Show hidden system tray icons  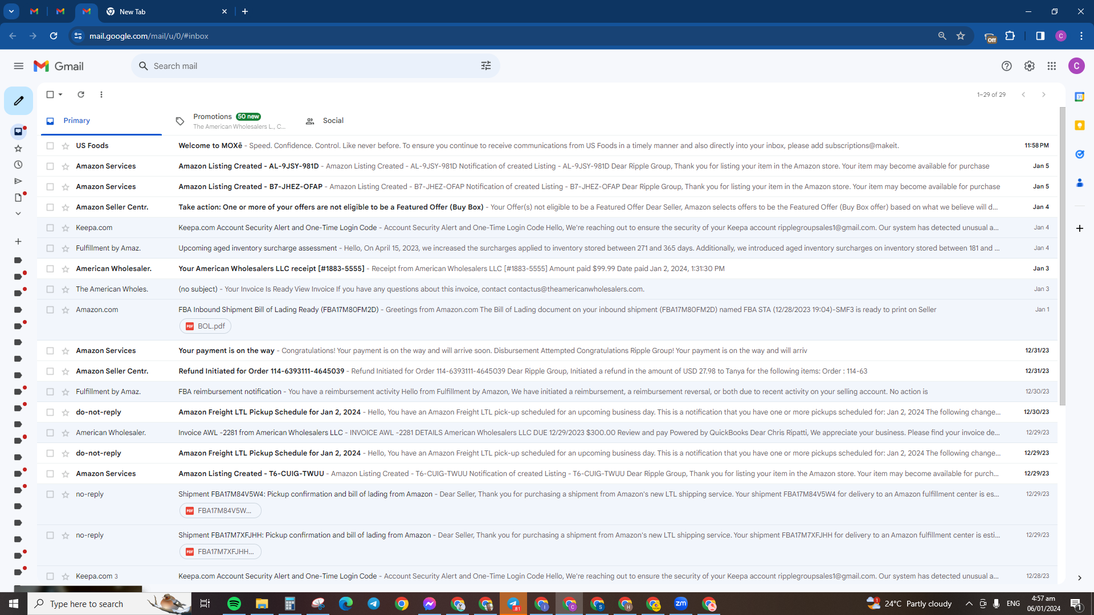(969, 604)
